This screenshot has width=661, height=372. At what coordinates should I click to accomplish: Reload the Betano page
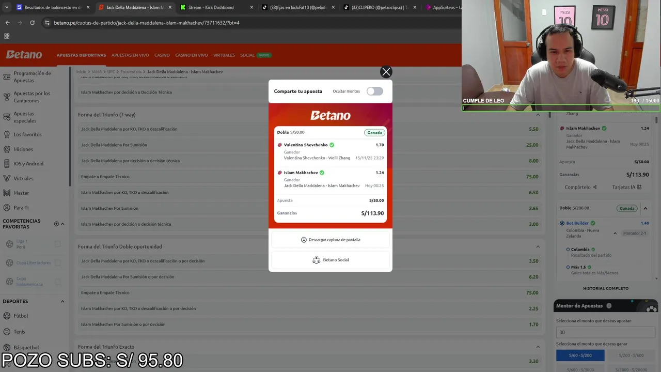[x=32, y=23]
